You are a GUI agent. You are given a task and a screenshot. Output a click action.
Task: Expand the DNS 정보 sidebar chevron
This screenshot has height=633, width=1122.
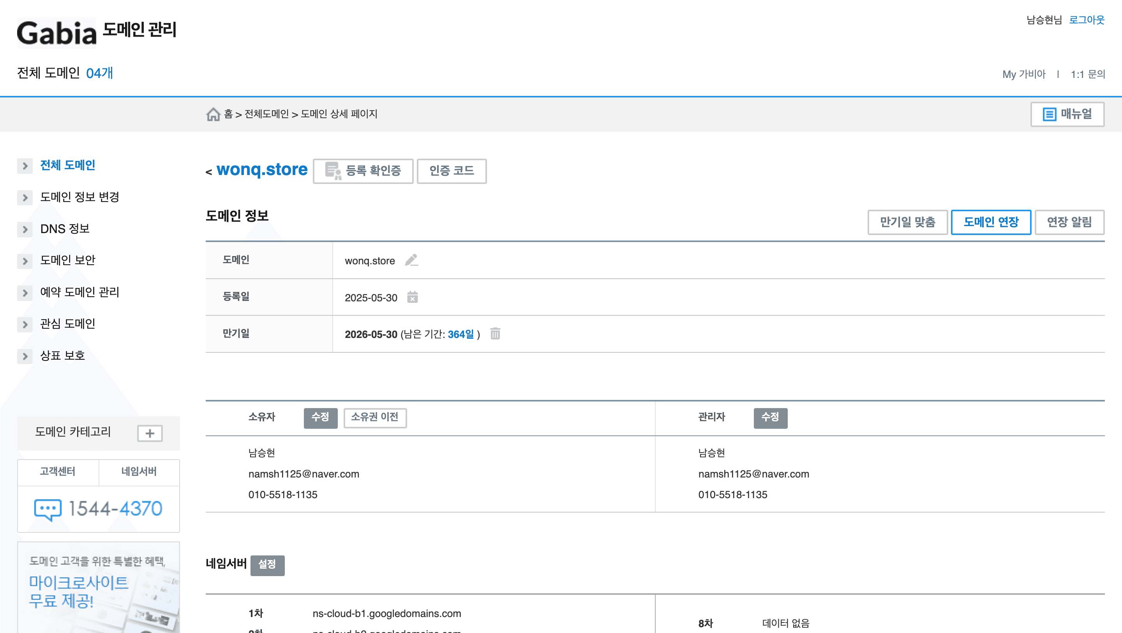click(x=25, y=229)
